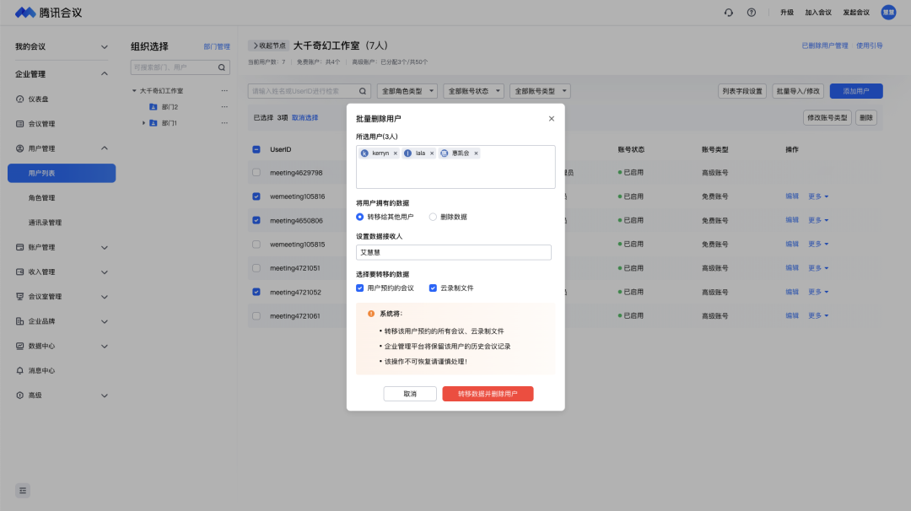Viewport: 911px width, 511px height.
Task: Remove lala tag from selected users
Action: point(432,153)
